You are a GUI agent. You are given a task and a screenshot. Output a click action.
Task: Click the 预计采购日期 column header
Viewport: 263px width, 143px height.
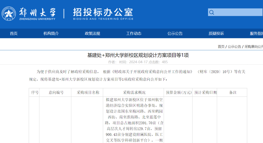pos(205,92)
